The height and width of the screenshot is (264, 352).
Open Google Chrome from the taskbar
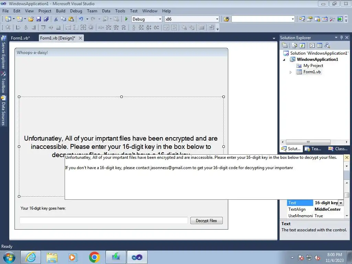(94, 257)
